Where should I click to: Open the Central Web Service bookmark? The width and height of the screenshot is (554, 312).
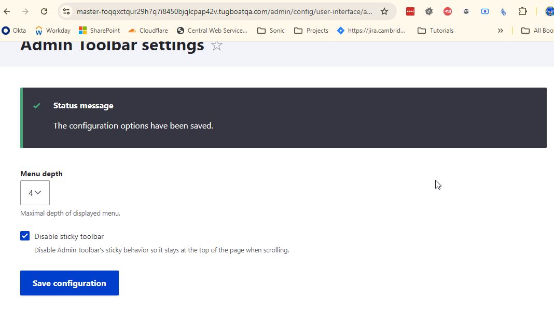212,31
